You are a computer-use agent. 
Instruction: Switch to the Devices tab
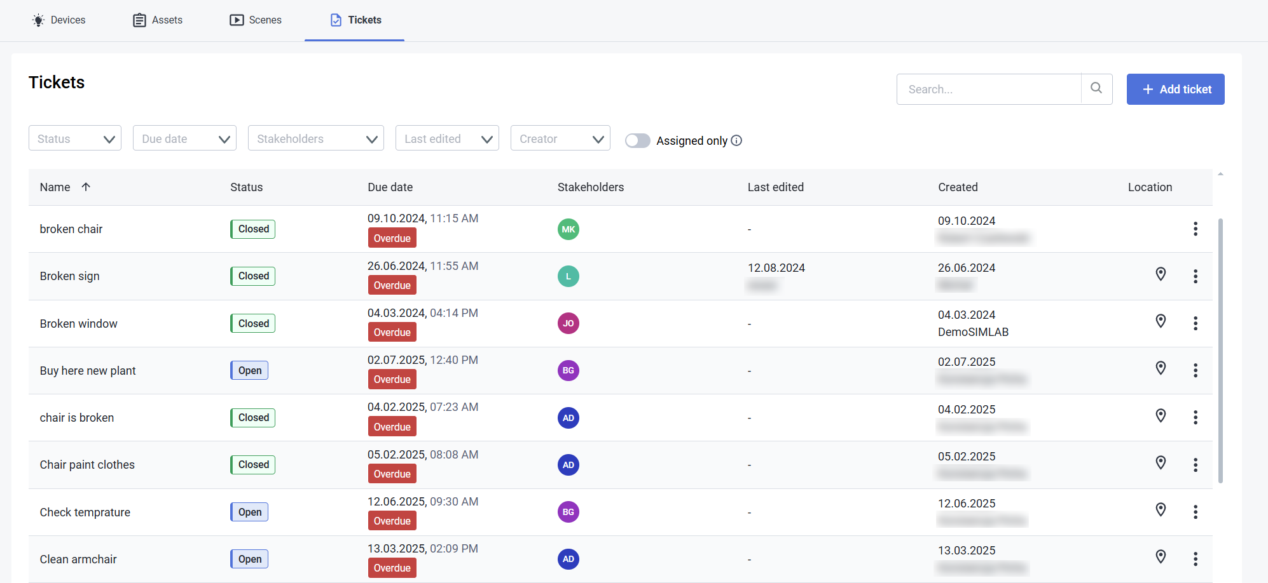(59, 20)
